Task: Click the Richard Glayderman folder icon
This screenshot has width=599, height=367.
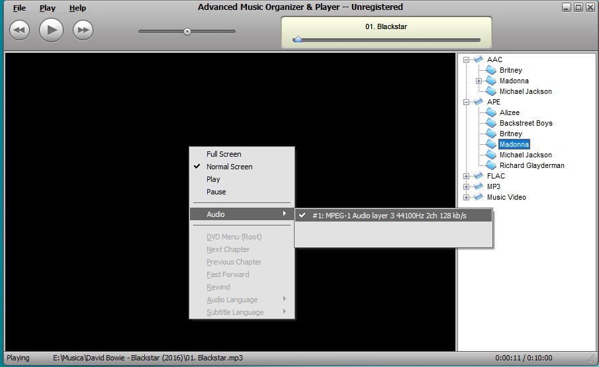Action: (x=491, y=165)
